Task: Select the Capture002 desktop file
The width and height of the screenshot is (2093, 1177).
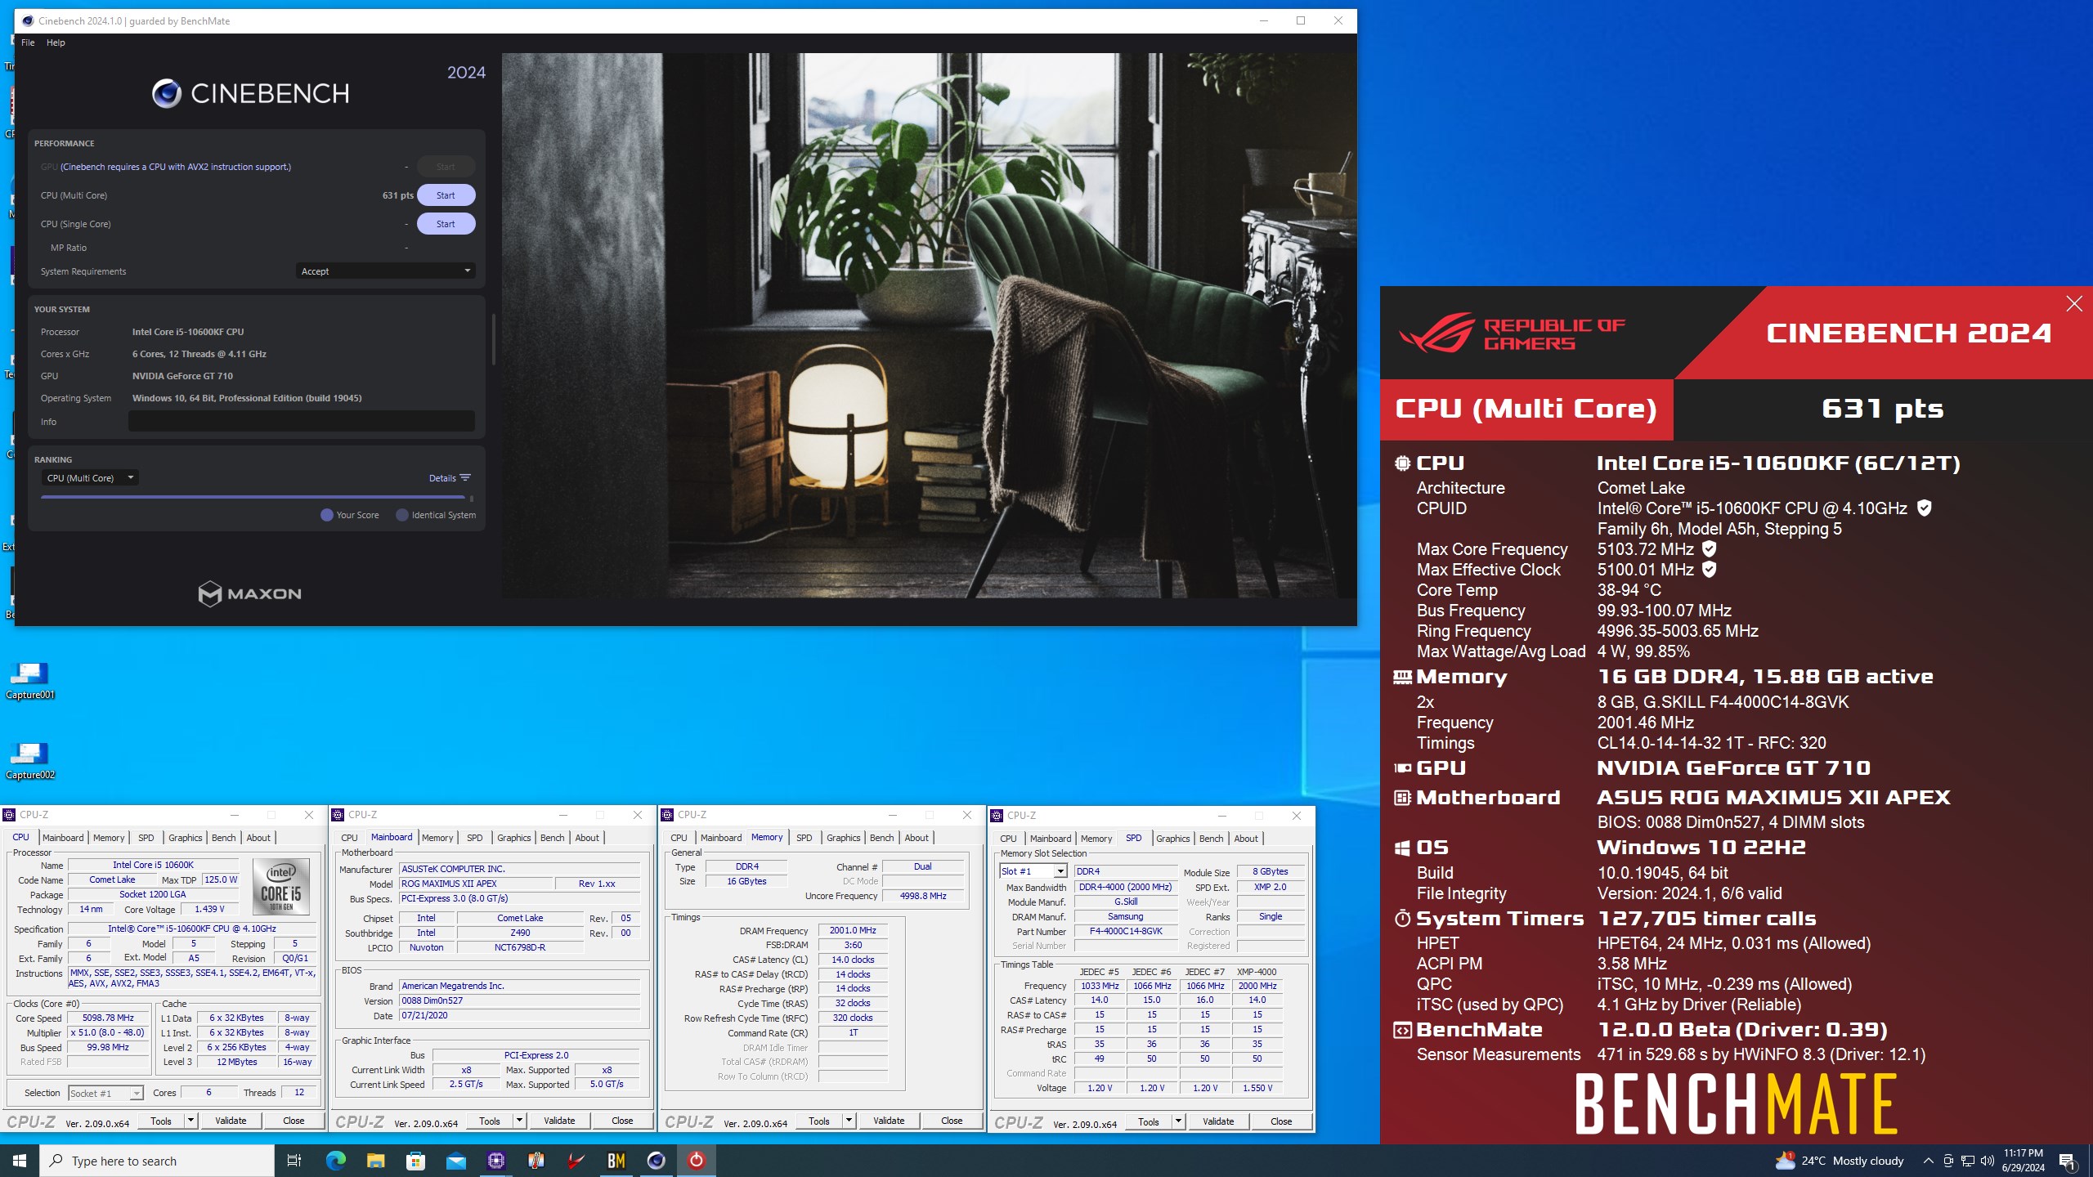Action: tap(30, 761)
